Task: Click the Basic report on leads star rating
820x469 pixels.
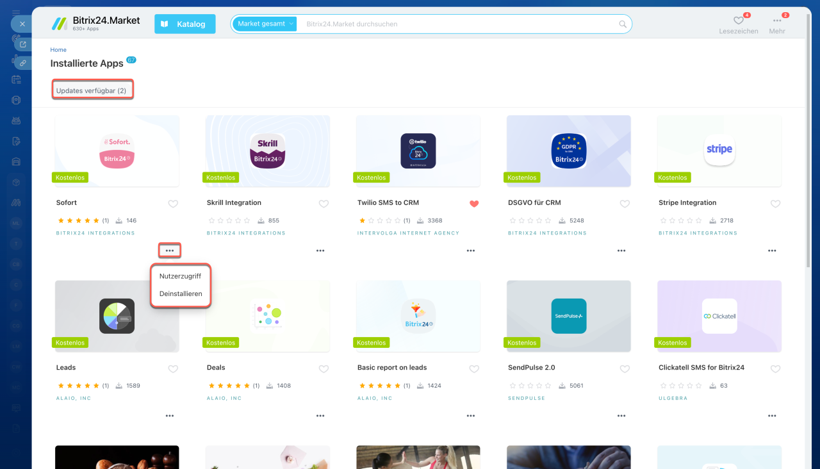Action: [x=380, y=386]
